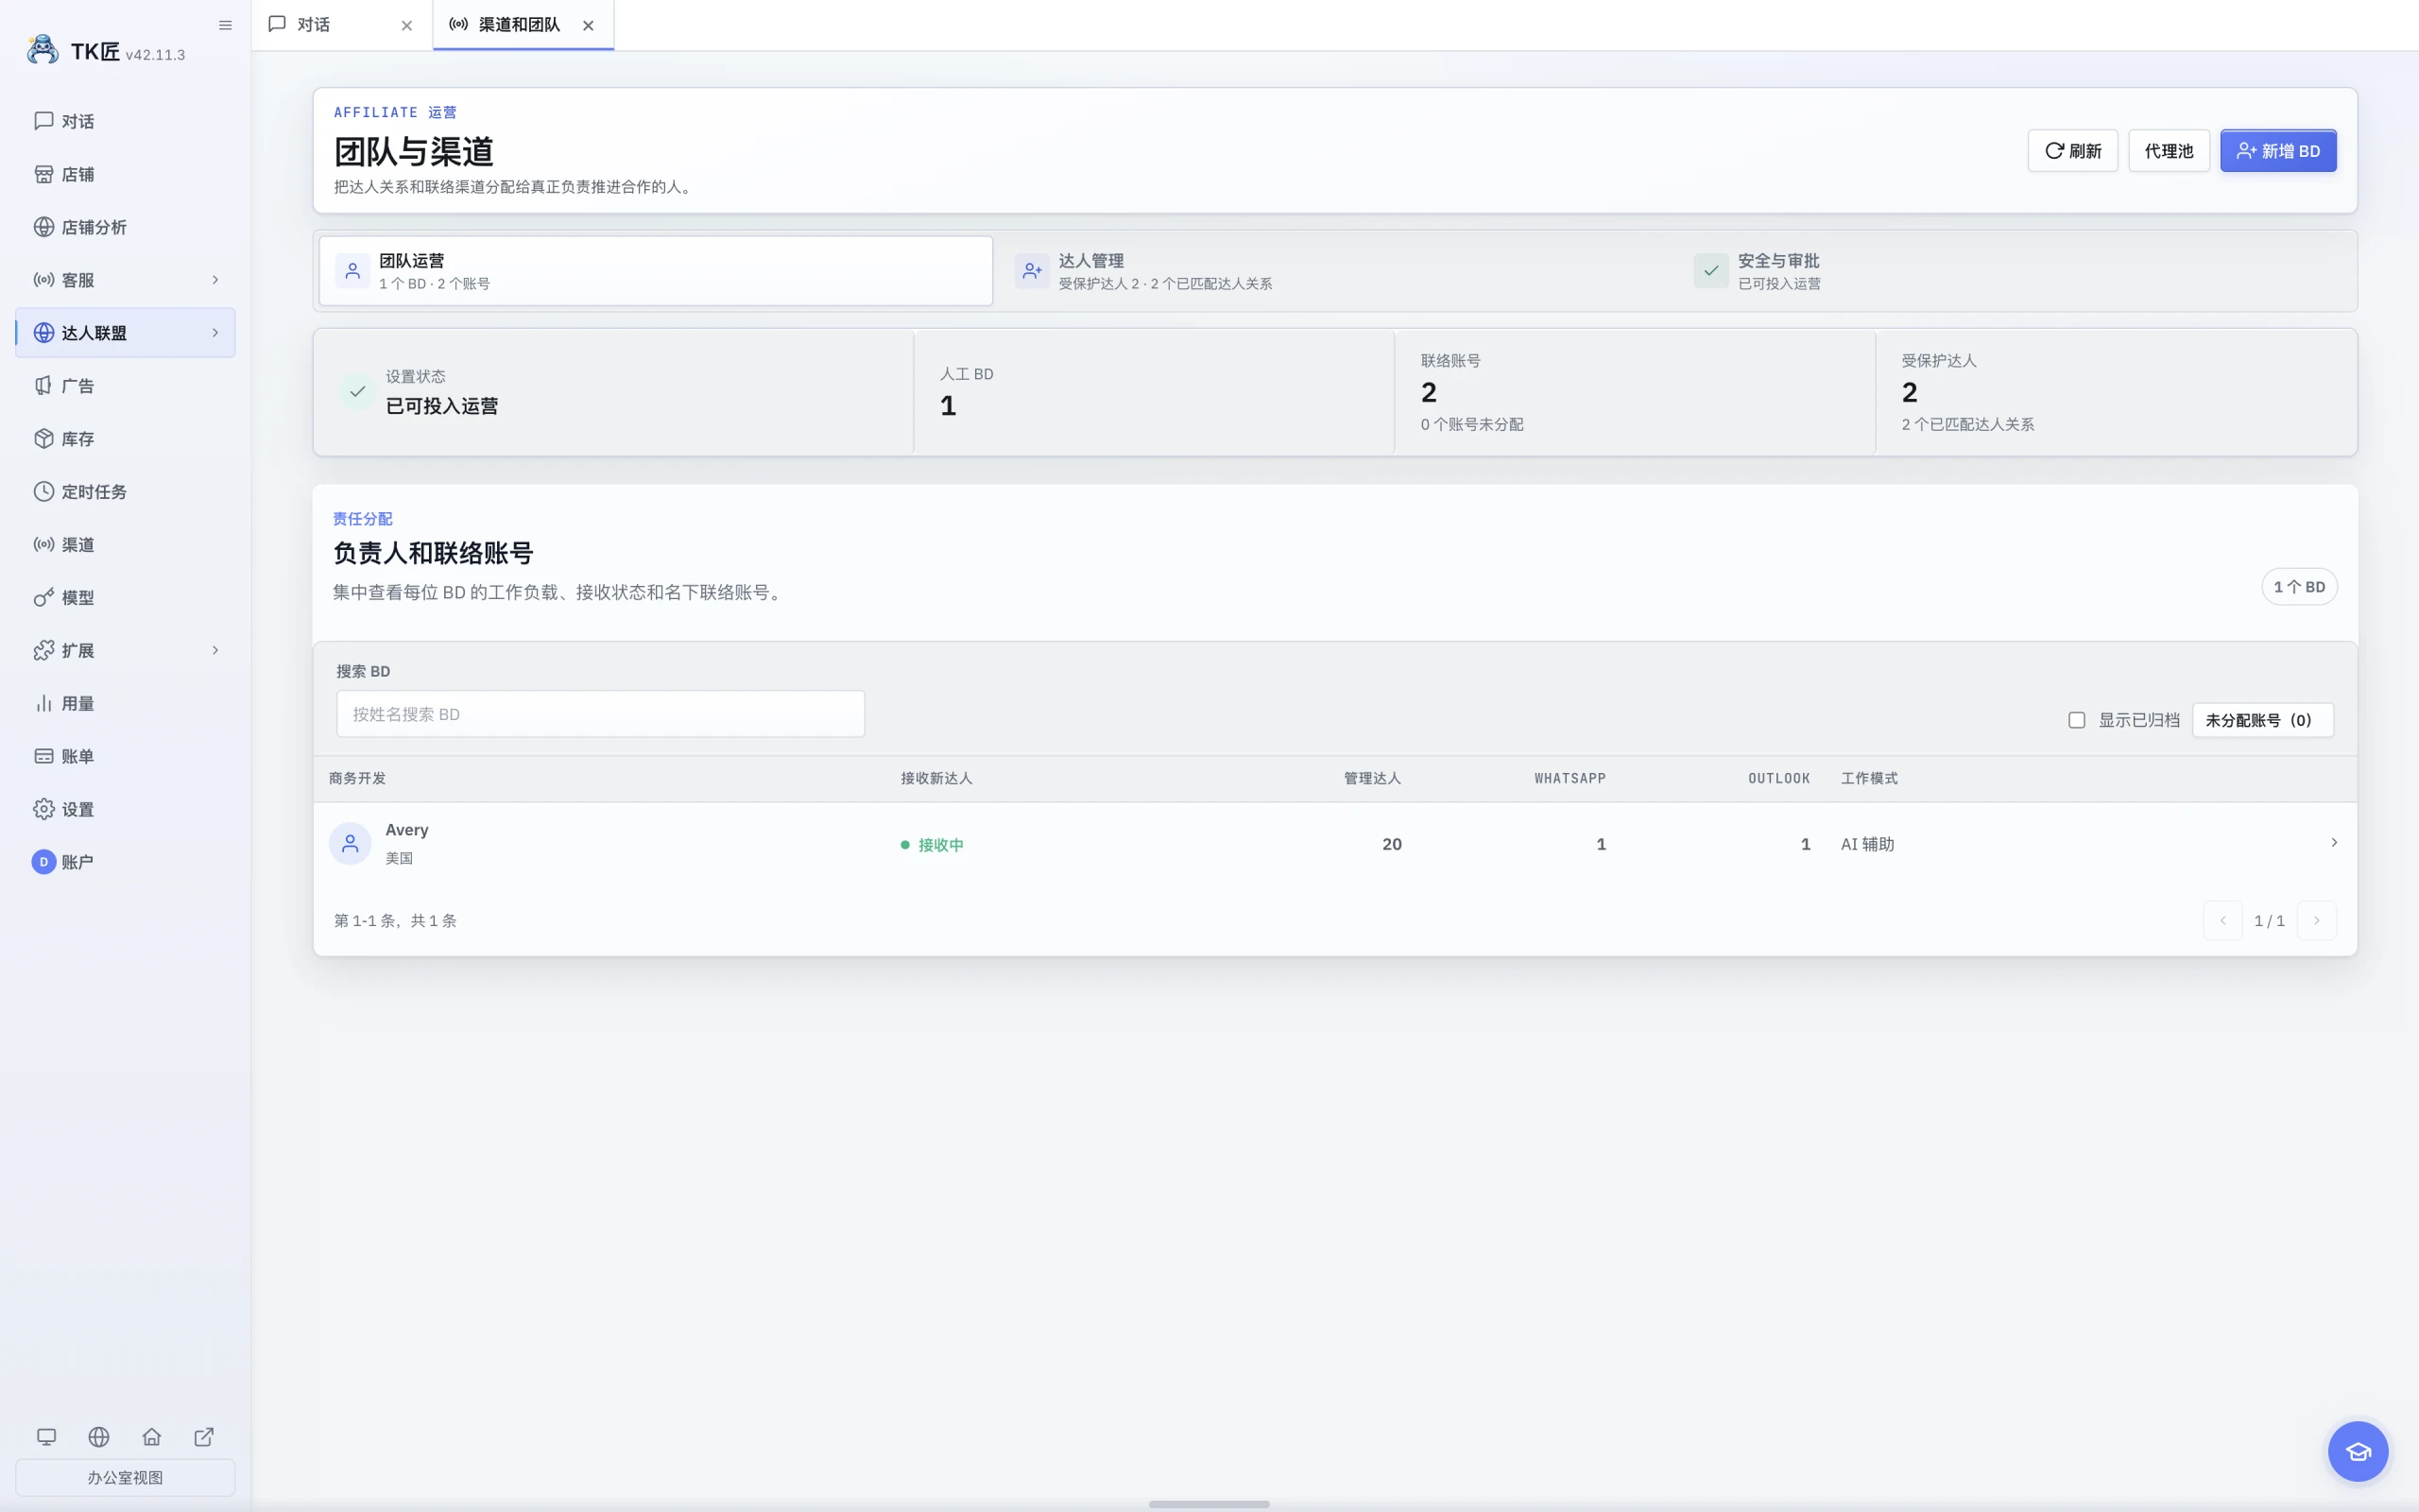Image resolution: width=2419 pixels, height=1512 pixels.
Task: Go to home icon in sidebar footer
Action: click(x=152, y=1437)
